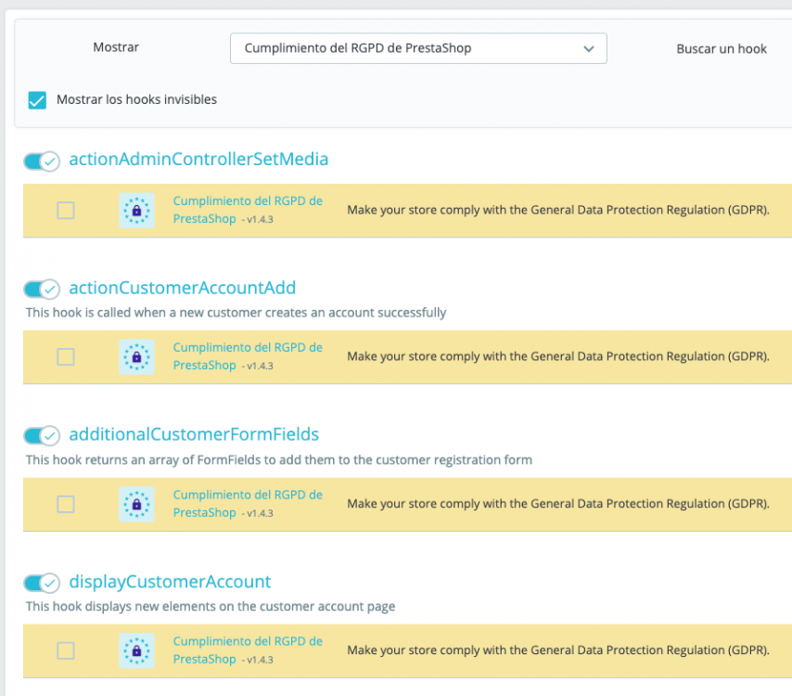Open the displayCustomerAccount hook link
Screen dimensions: 792x696
pyautogui.click(x=170, y=582)
